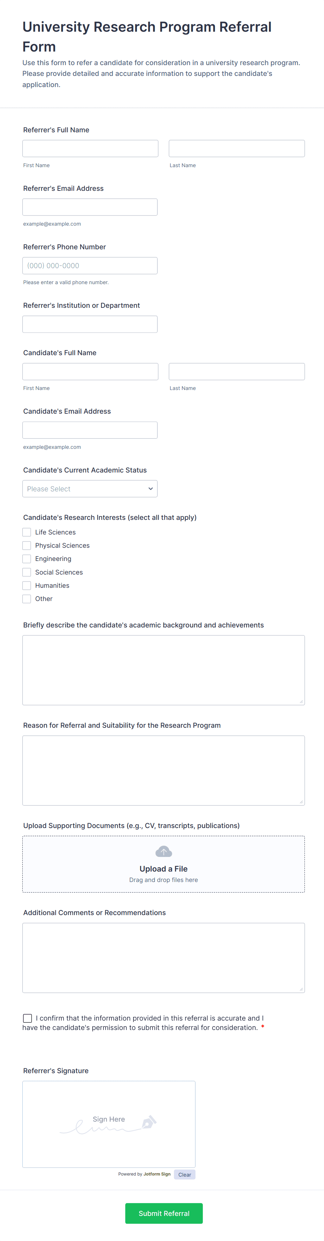Select the Engineering checkbox
Viewport: 324px width, 1241px height.
tap(26, 559)
